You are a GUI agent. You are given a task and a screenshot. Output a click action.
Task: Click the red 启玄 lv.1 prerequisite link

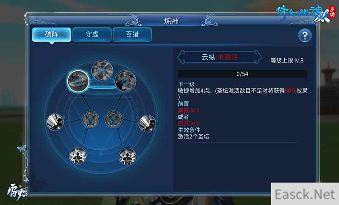[x=188, y=124]
